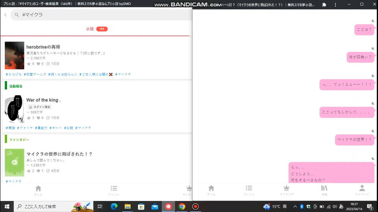
Task: Open the War of the king . title
Action: coord(43,100)
